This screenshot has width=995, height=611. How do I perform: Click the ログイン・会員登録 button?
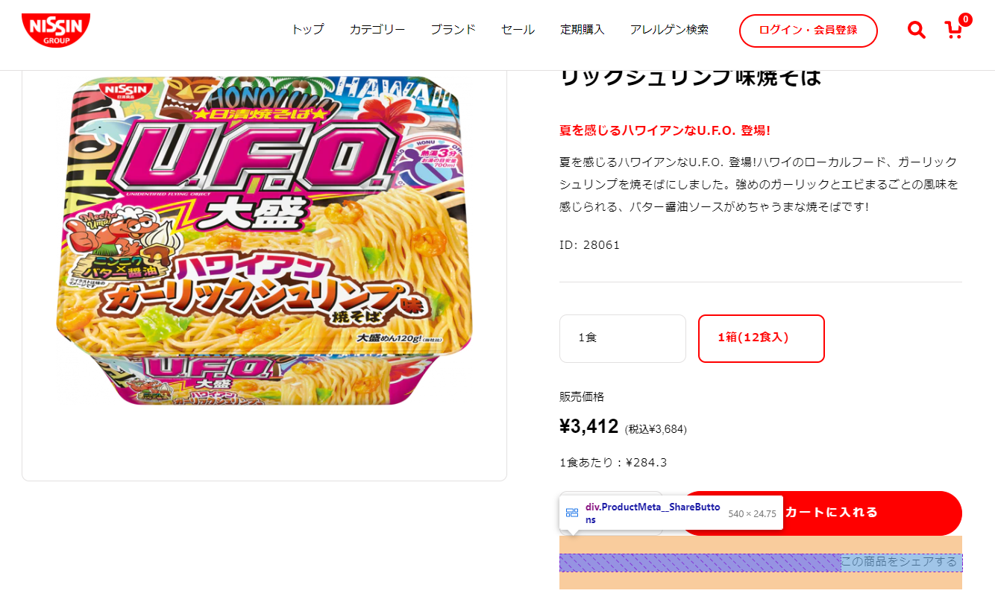tap(809, 31)
